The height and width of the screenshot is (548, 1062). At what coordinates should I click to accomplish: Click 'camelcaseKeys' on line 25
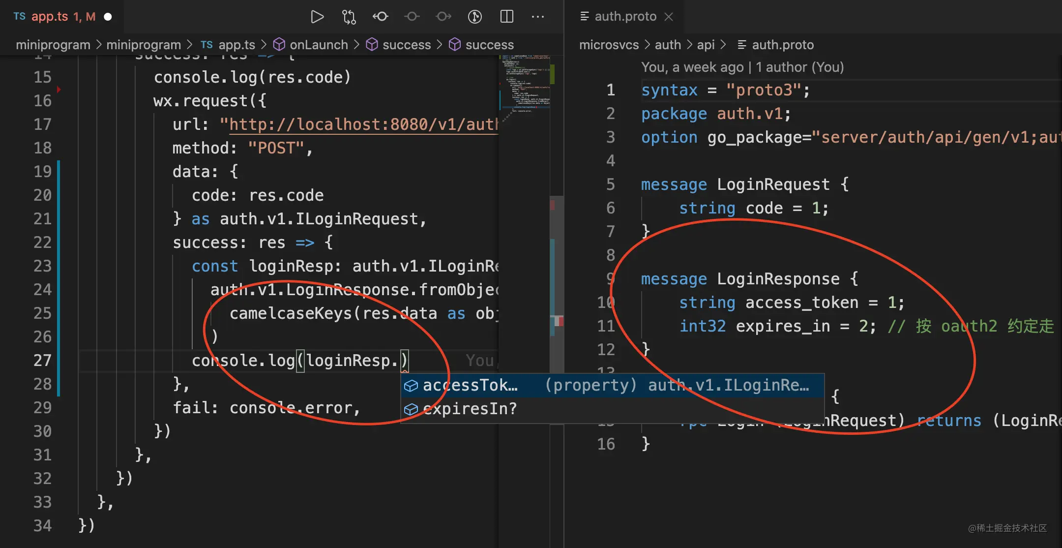point(291,313)
